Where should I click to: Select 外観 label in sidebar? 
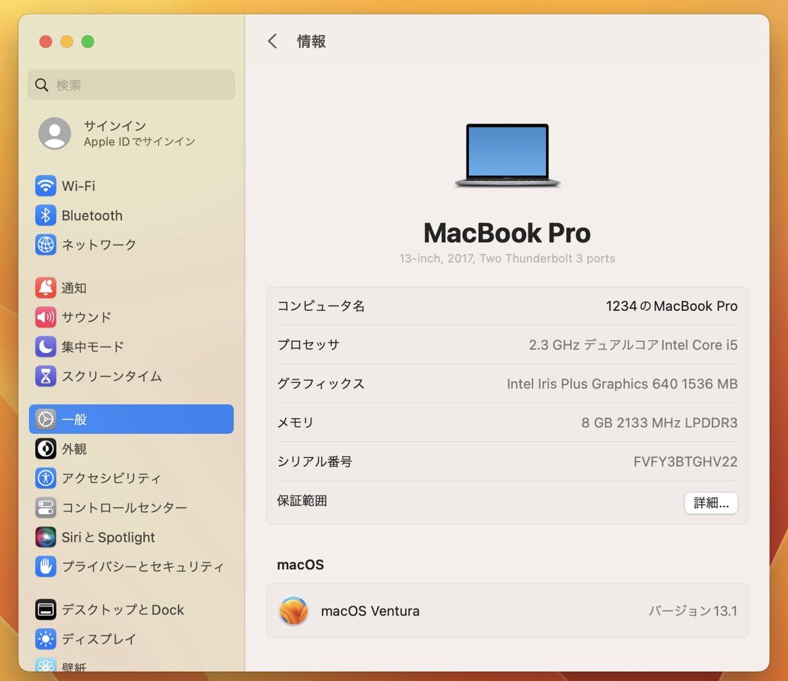coord(74,449)
